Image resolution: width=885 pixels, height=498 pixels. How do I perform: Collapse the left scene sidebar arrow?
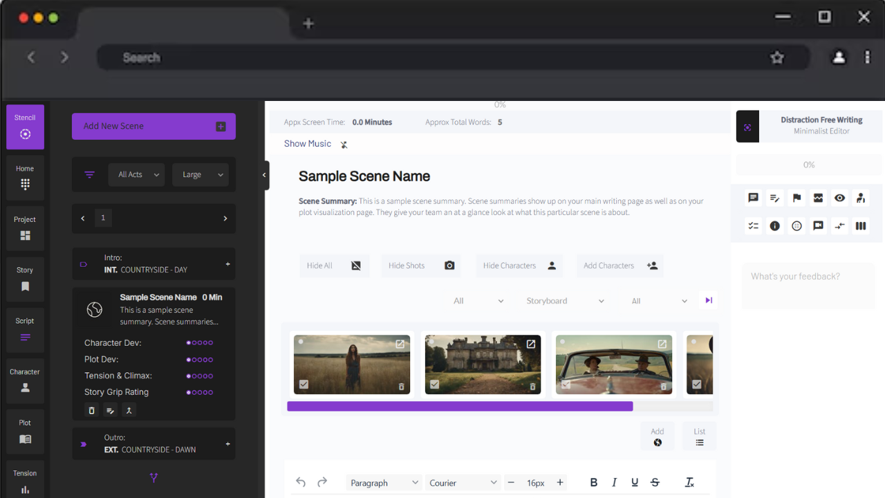point(264,175)
